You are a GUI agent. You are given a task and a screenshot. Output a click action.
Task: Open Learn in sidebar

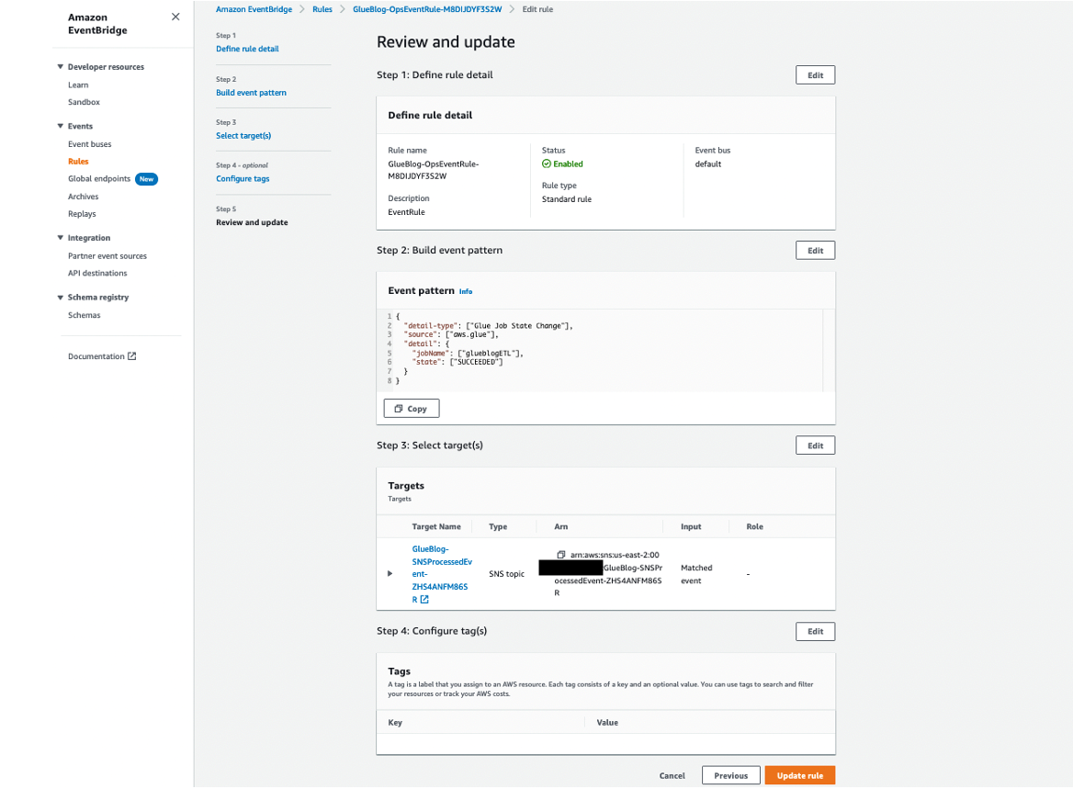(78, 85)
